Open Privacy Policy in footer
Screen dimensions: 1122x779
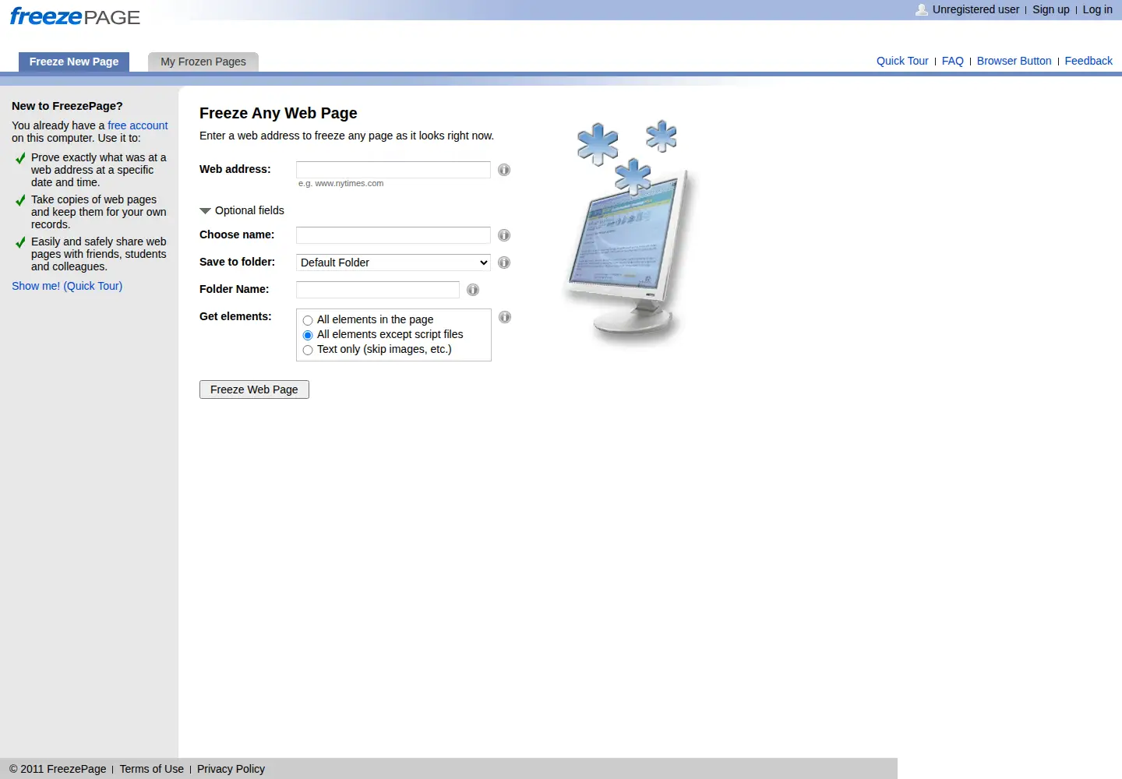(231, 769)
